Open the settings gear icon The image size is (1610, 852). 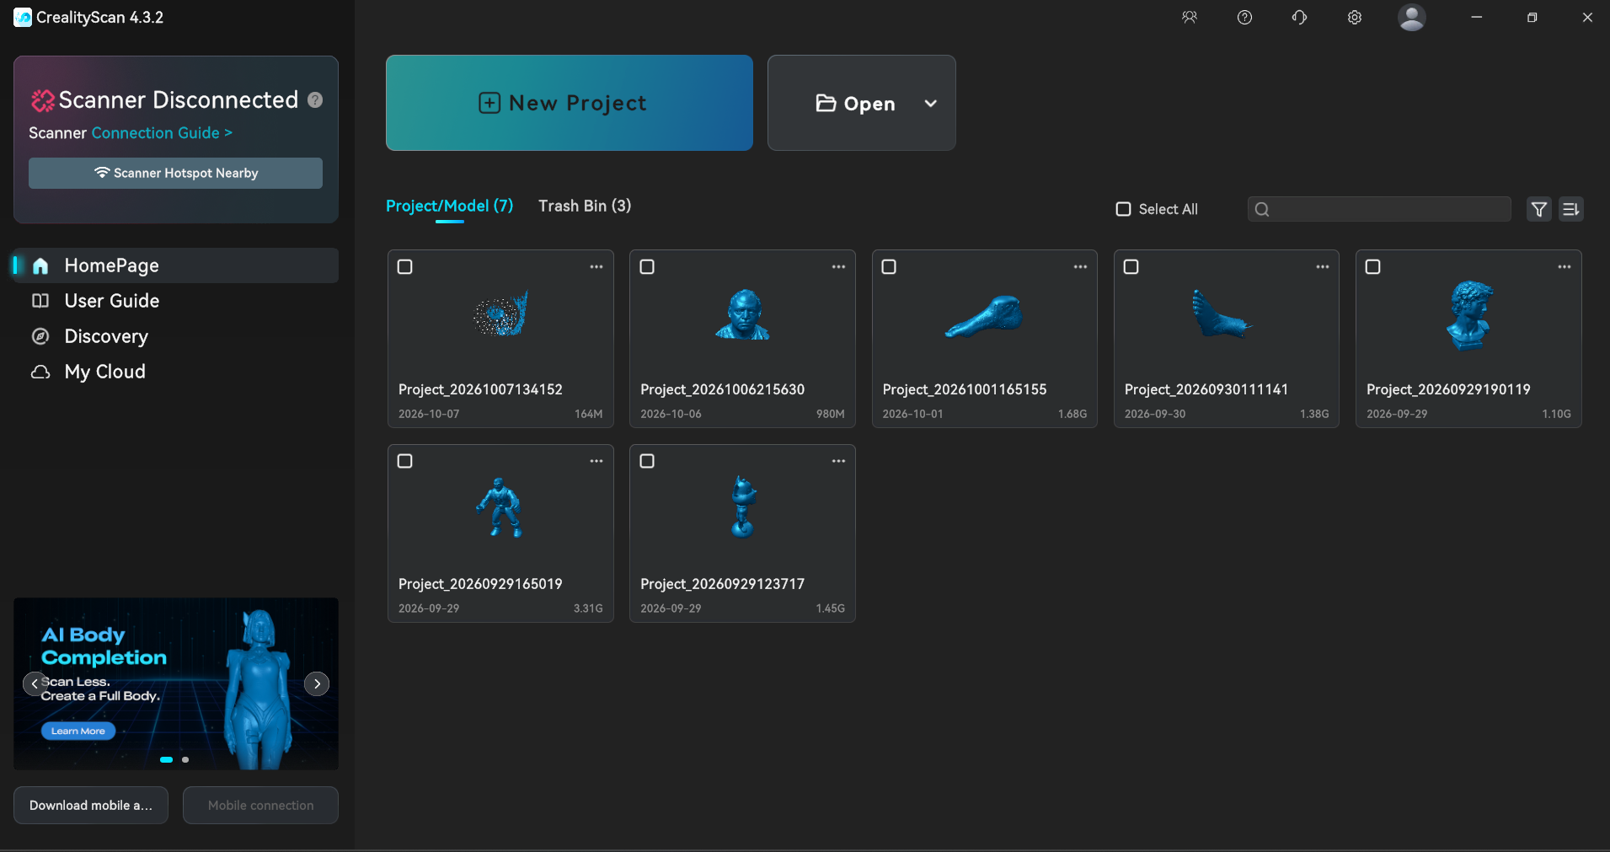[x=1354, y=17]
